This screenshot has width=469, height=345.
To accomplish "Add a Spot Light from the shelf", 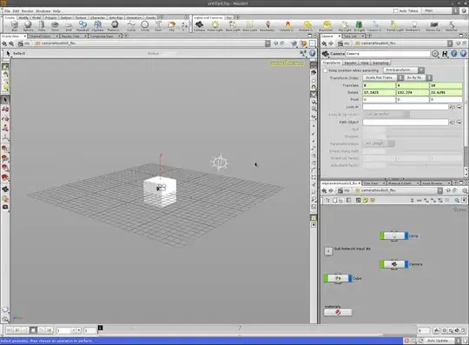I will pyautogui.click(x=233, y=26).
